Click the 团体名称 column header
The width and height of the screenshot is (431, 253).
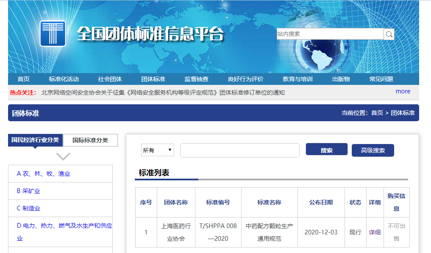click(x=176, y=202)
